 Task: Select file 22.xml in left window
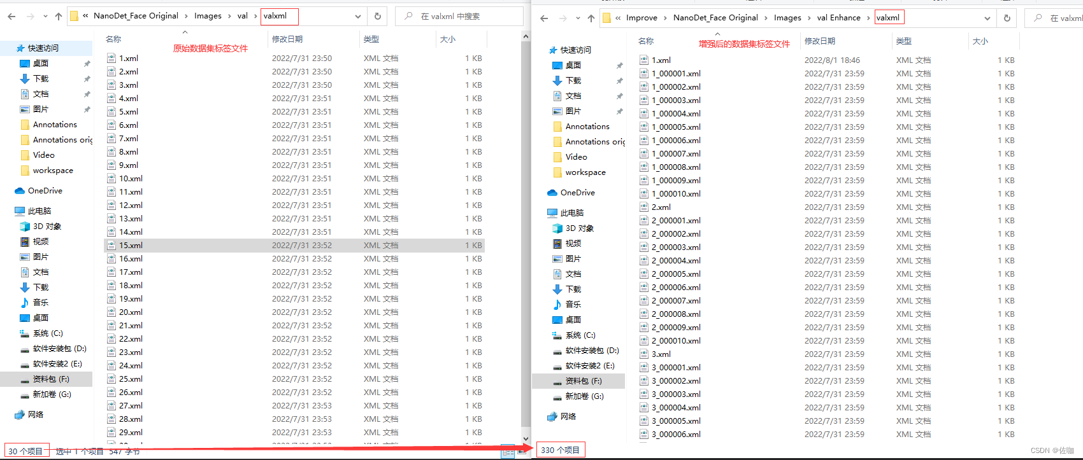[131, 338]
